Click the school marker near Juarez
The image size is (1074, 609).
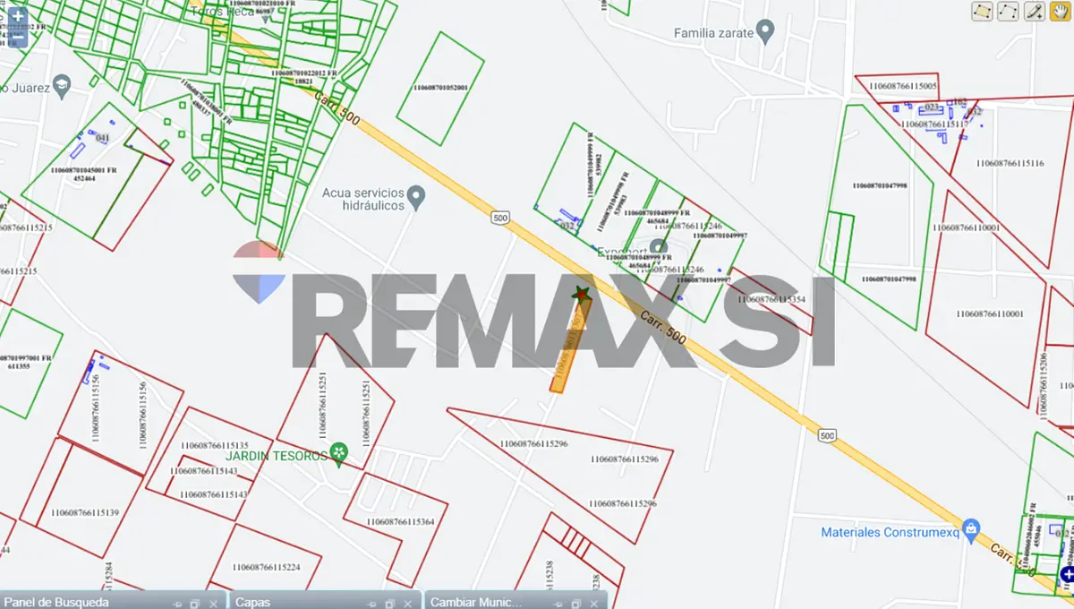(x=62, y=86)
